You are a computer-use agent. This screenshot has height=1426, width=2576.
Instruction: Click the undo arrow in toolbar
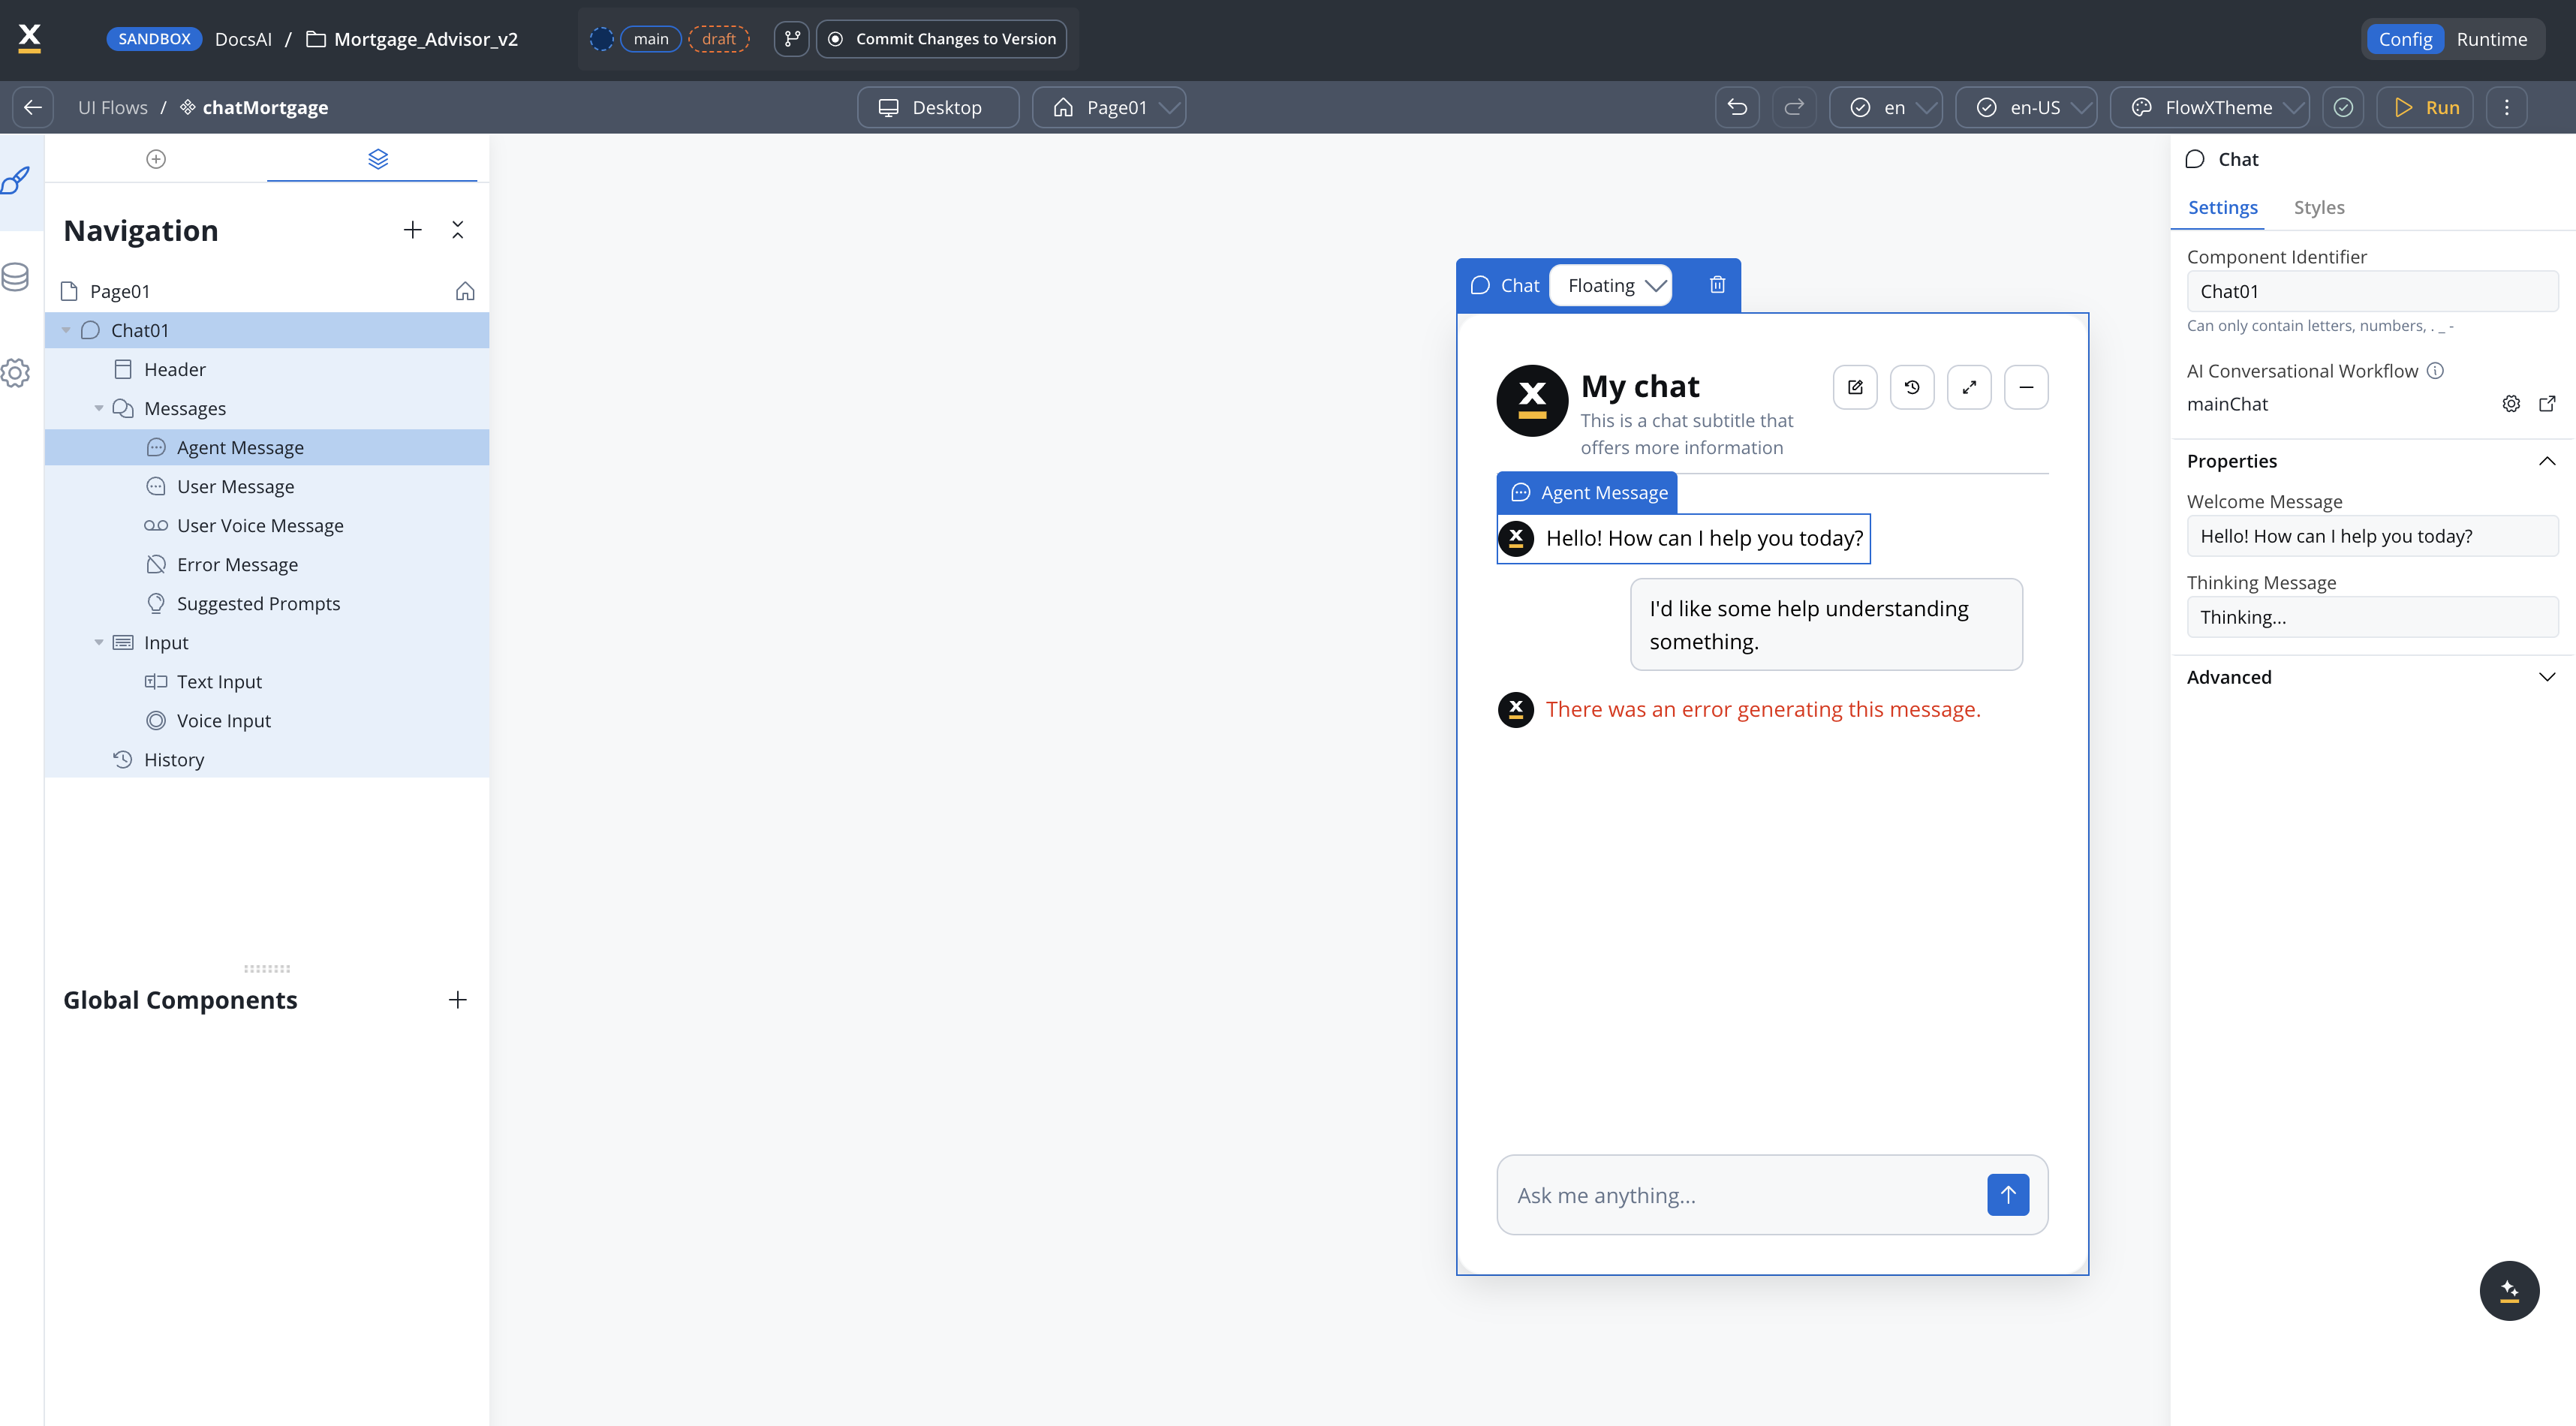click(x=1737, y=107)
